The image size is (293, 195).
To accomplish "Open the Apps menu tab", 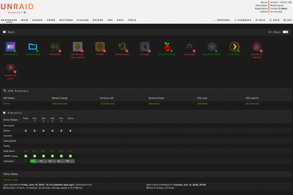I will point(120,20).
